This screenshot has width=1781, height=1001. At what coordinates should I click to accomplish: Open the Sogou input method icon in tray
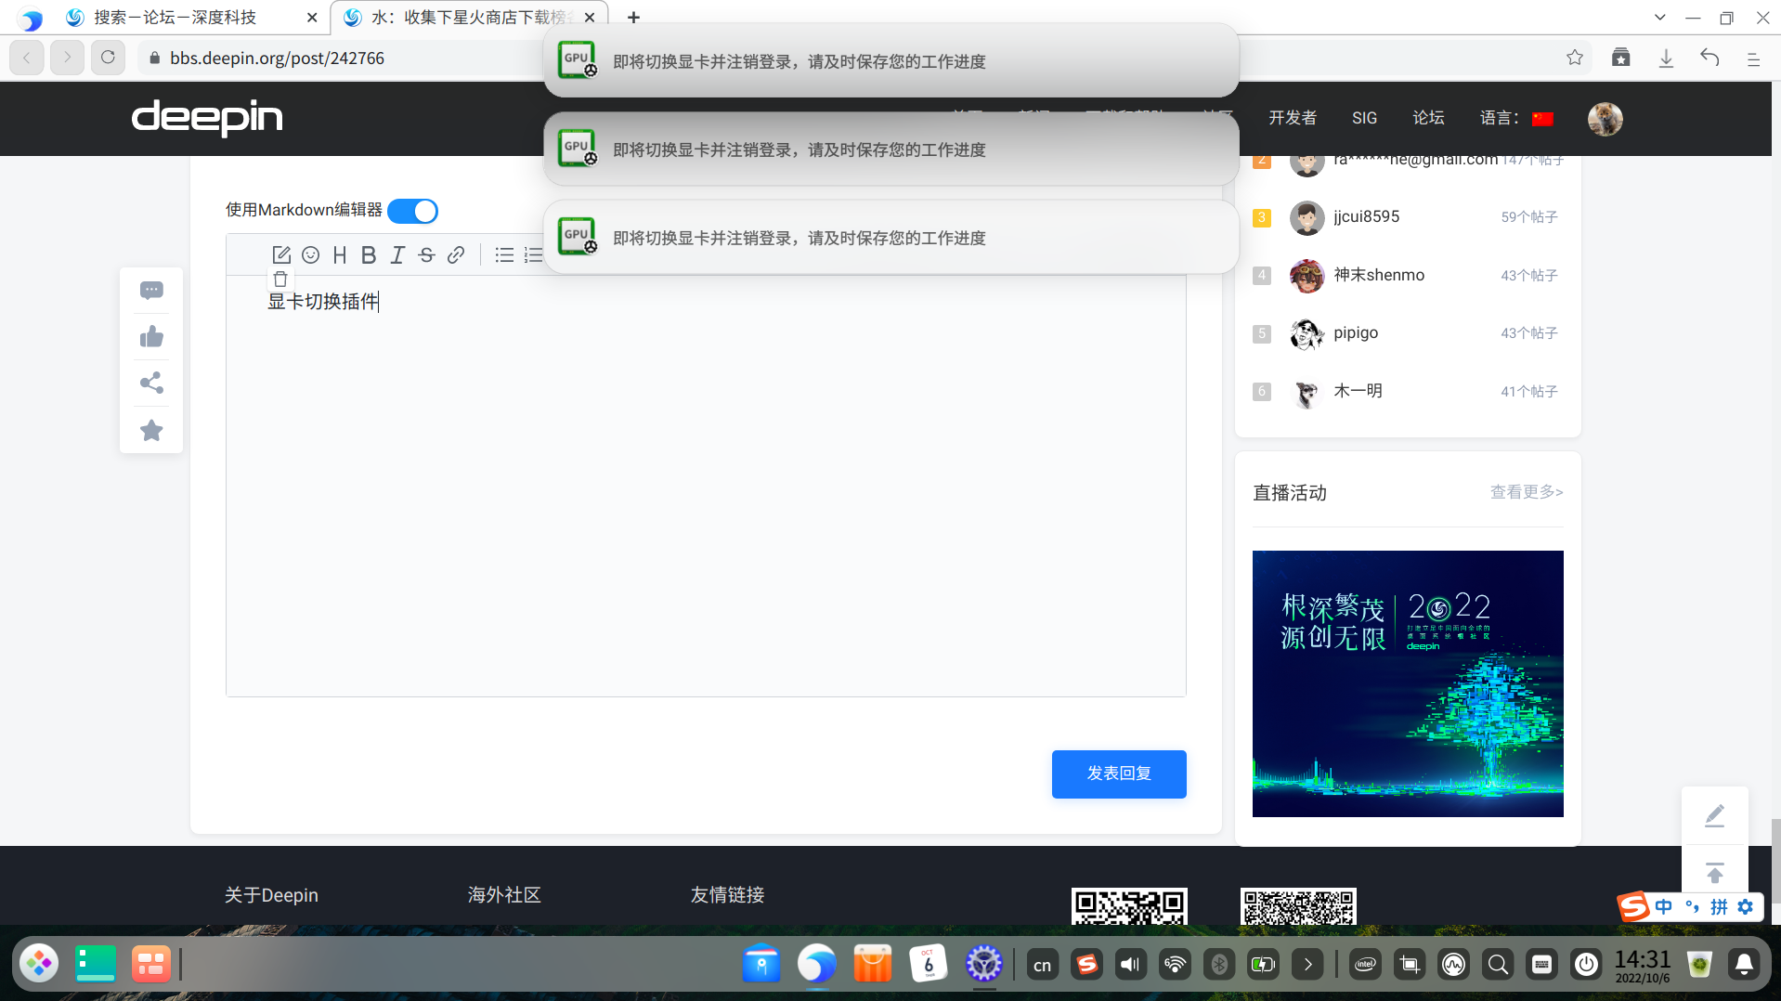point(1086,964)
